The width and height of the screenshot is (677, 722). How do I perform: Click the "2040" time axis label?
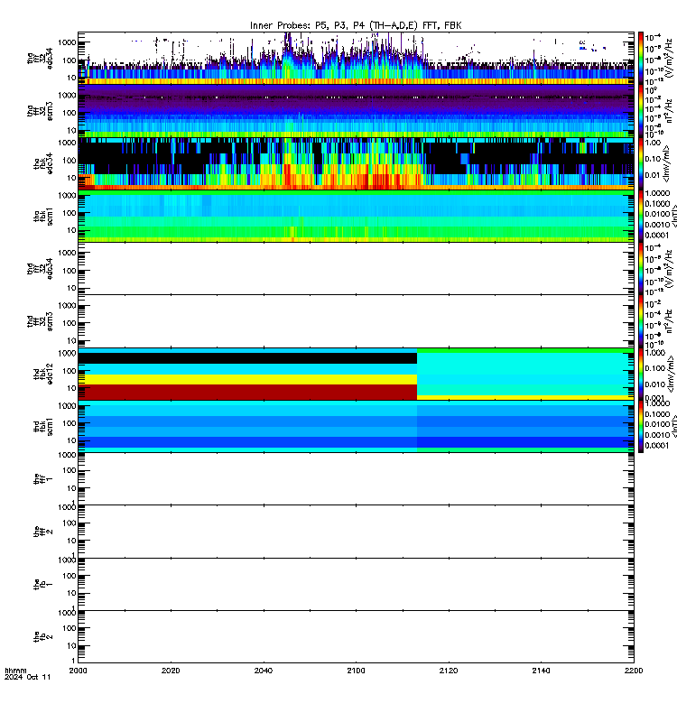pyautogui.click(x=263, y=671)
